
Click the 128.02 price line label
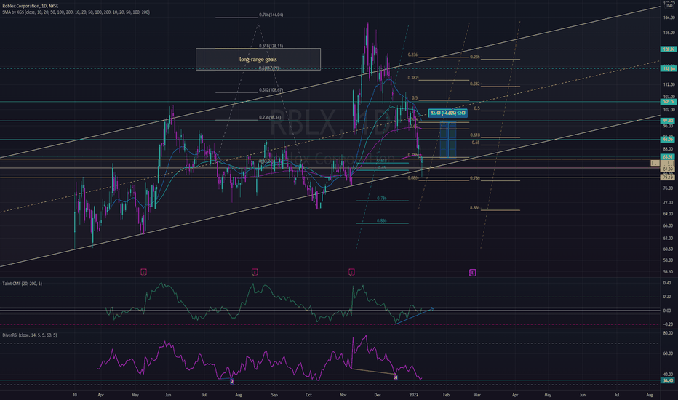point(668,49)
